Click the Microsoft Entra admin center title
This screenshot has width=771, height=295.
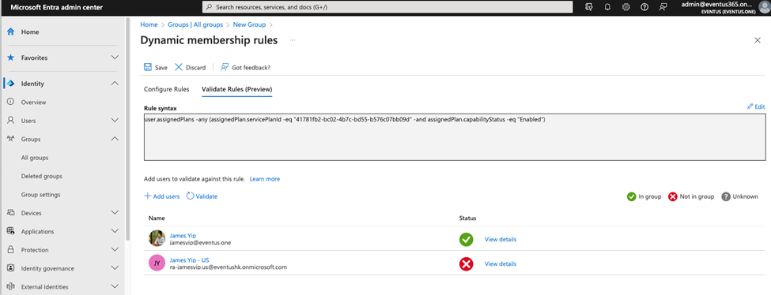[57, 7]
